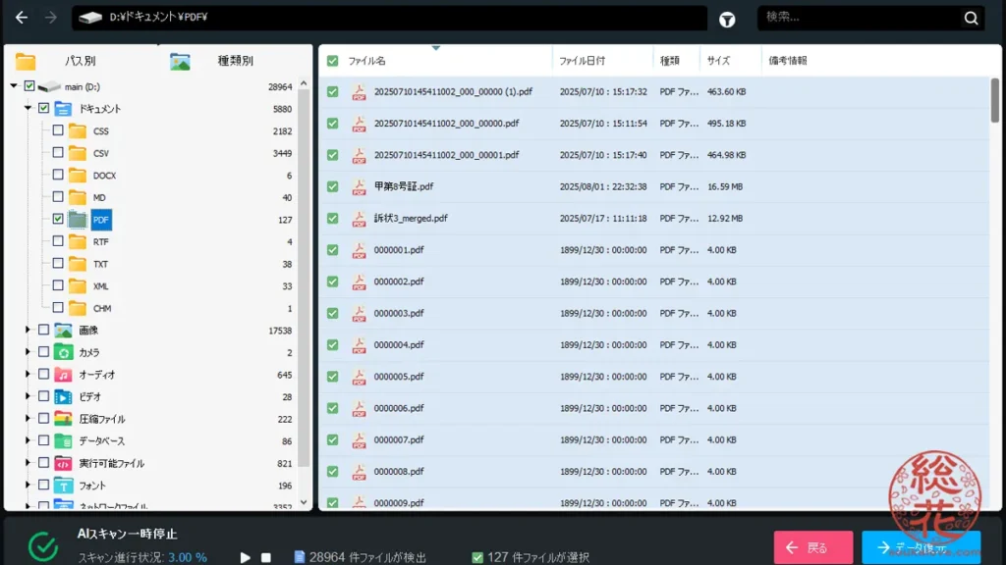Click into the 検索 search field
Screen dimensions: 1006x565
[x=858, y=18]
